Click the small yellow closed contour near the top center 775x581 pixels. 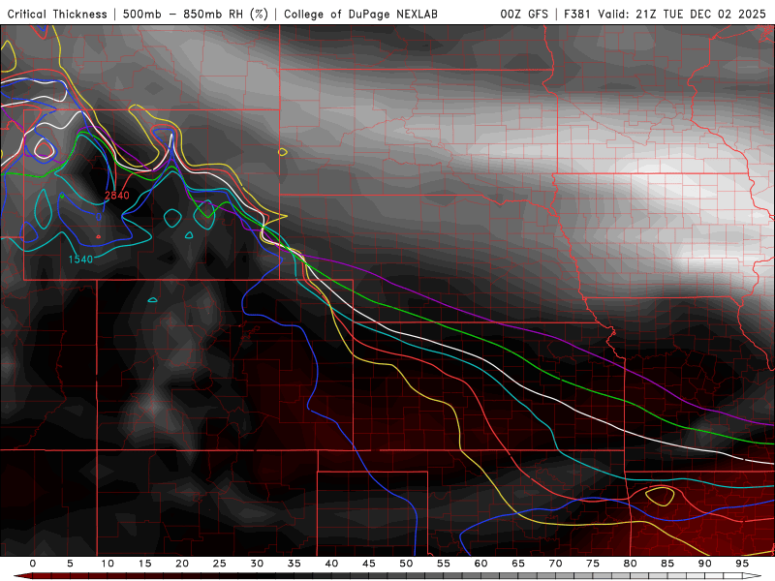click(x=283, y=152)
